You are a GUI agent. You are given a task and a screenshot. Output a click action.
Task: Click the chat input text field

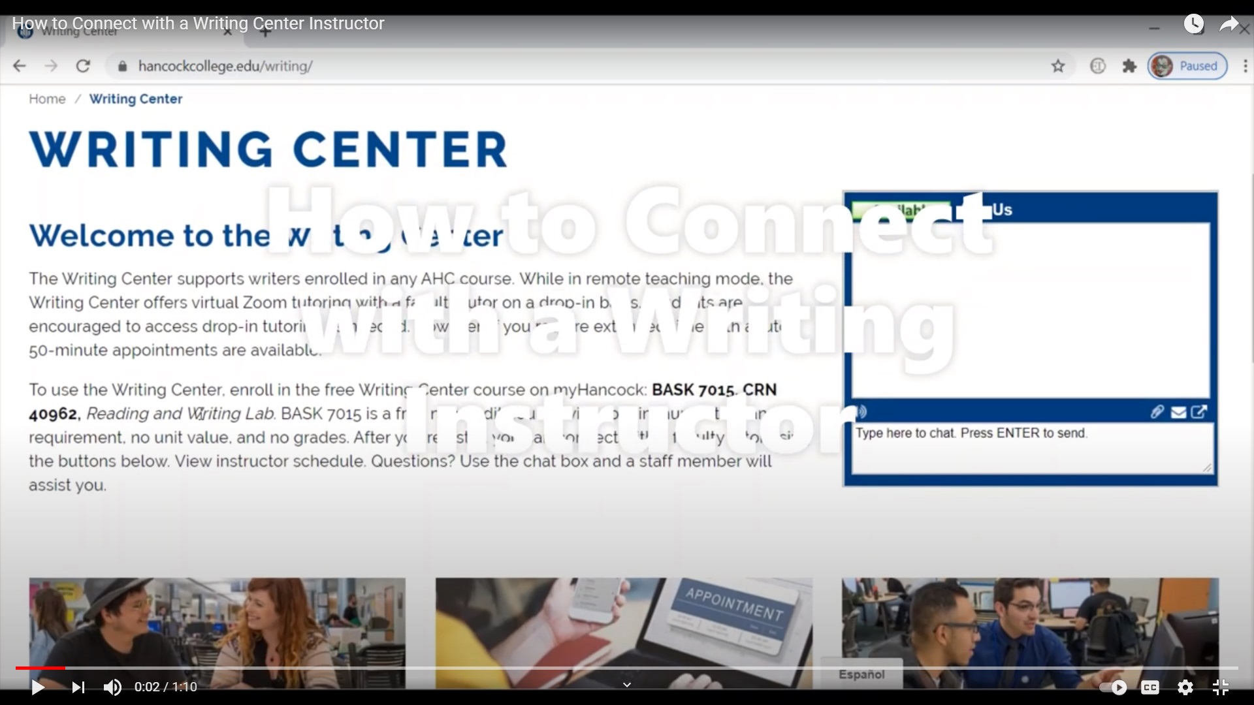click(x=1030, y=444)
